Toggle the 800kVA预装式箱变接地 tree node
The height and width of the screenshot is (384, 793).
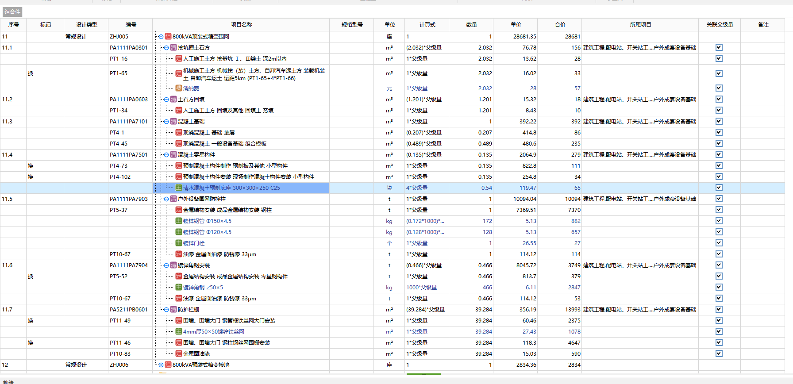[161, 365]
